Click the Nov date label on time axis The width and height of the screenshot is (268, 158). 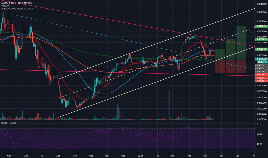[x=107, y=156]
